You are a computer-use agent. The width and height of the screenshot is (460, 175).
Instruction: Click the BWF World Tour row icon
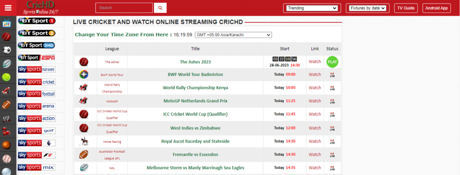coord(84,75)
